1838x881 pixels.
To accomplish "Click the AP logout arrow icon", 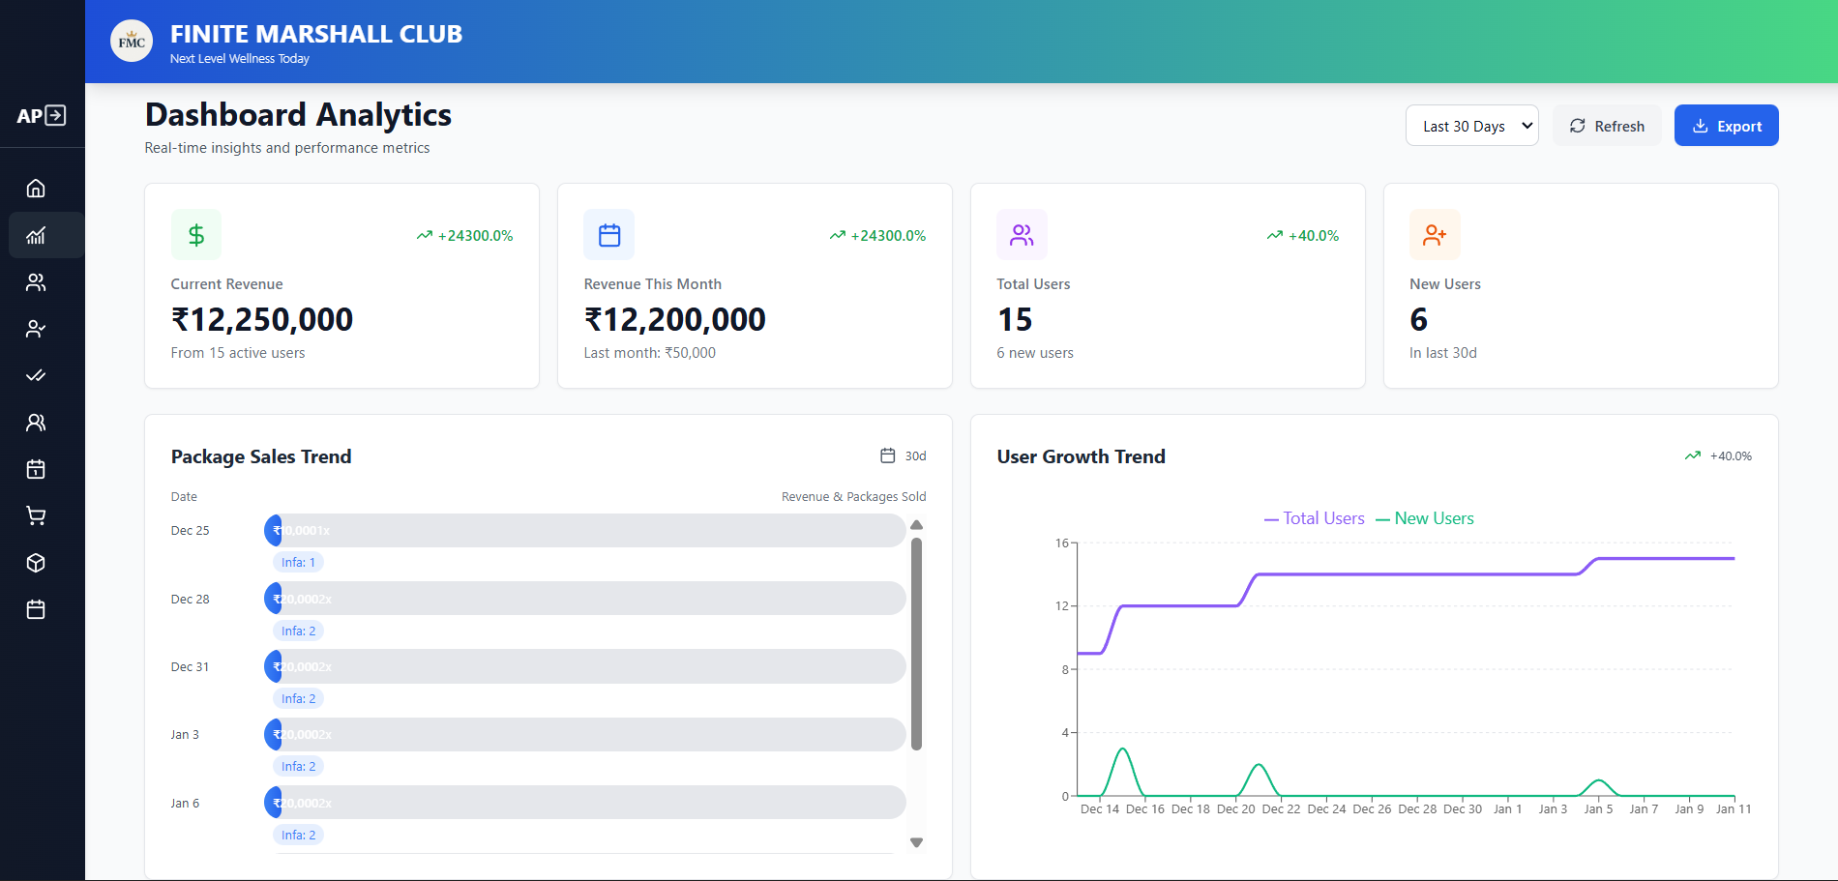I will point(56,116).
